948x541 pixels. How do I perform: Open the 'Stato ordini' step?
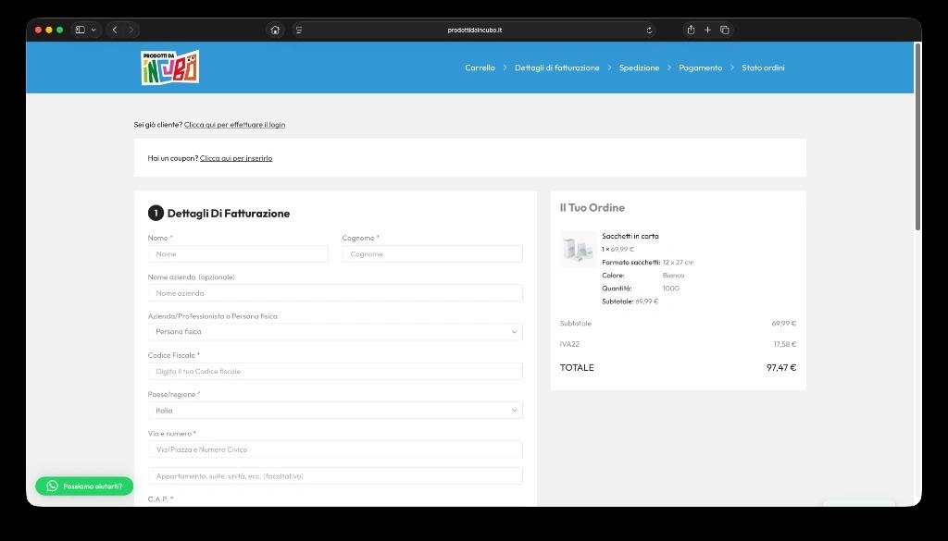click(763, 68)
